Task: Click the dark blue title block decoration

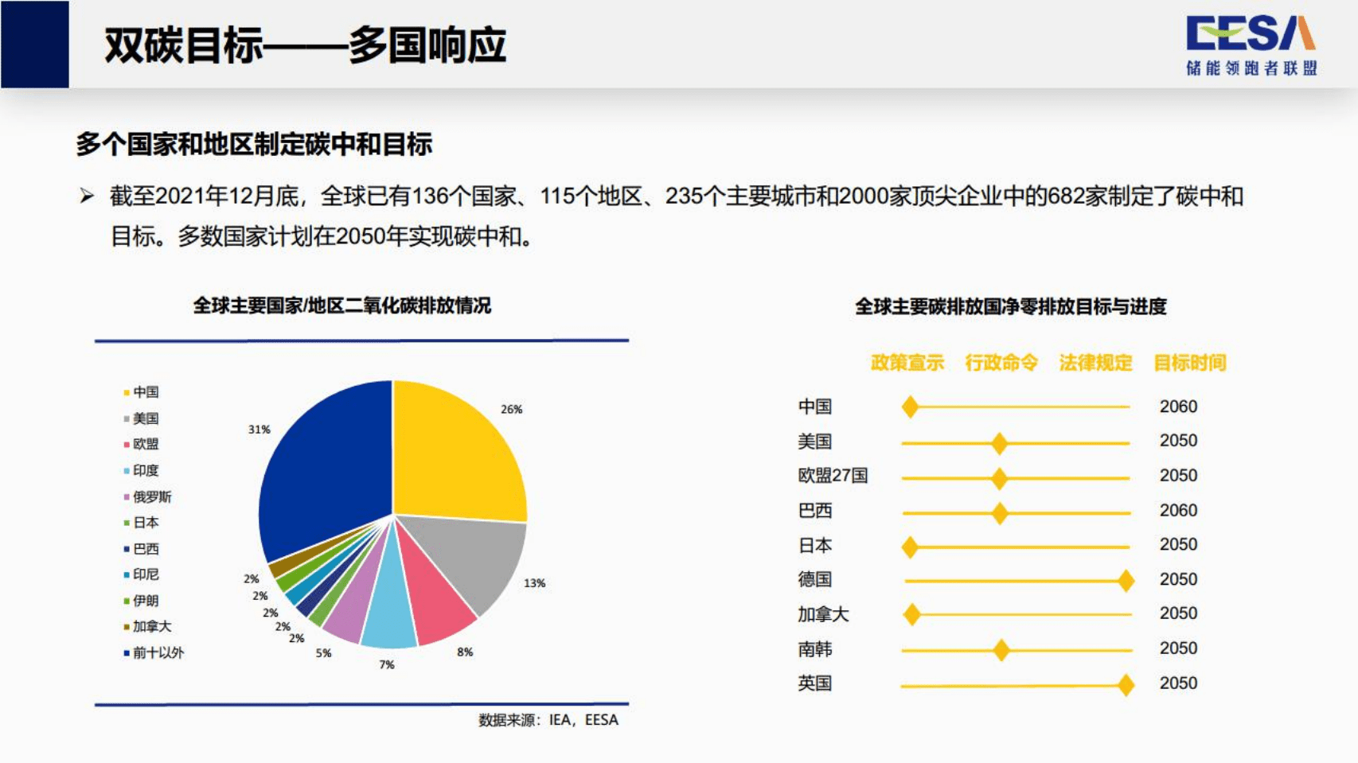Action: (x=36, y=44)
